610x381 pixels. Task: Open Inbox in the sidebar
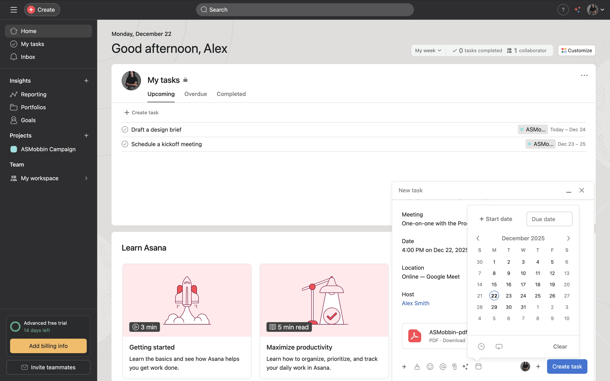[48, 57]
